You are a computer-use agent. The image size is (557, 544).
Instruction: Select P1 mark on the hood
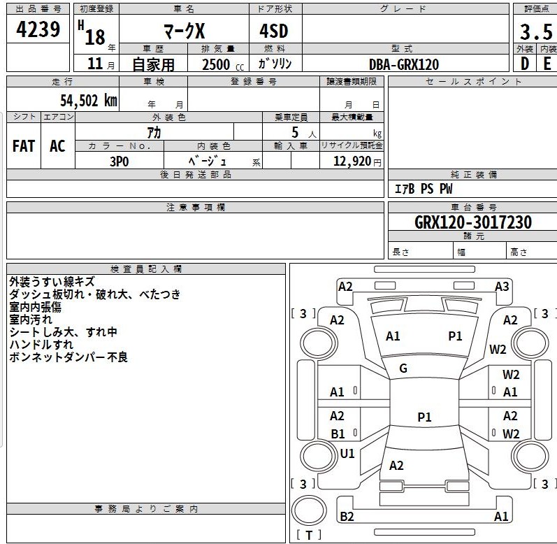[456, 336]
